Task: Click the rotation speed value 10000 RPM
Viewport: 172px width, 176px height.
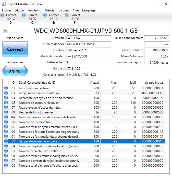Action: (x=157, y=50)
